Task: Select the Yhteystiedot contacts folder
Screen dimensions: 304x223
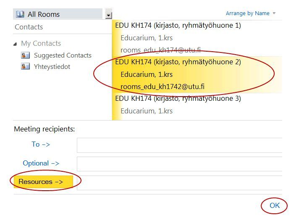Action: (52, 66)
